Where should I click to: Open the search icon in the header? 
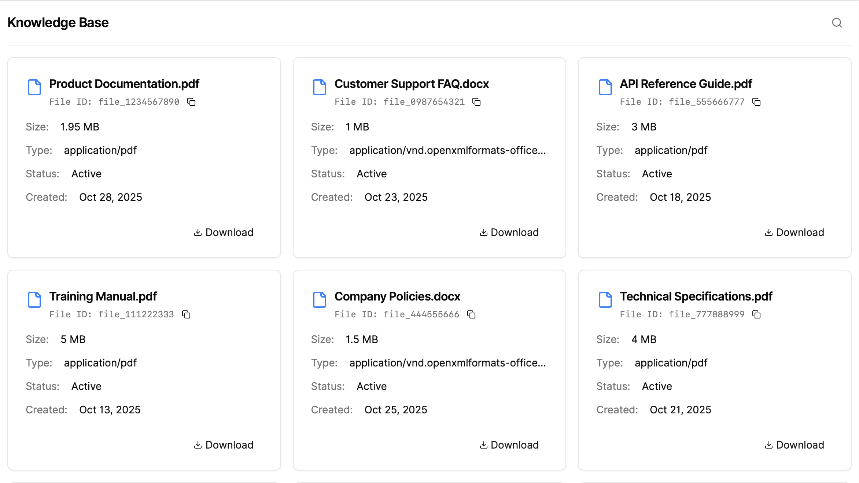pyautogui.click(x=837, y=23)
